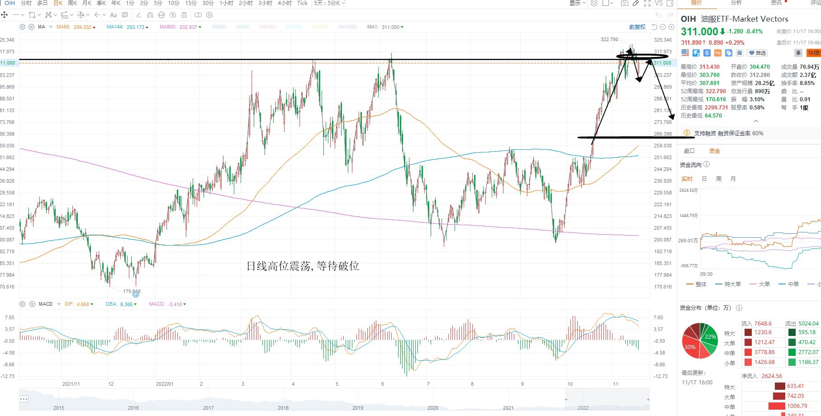Viewport: 821px width, 416px height.
Task: Enter fullscreen chart mode
Action: point(647,3)
